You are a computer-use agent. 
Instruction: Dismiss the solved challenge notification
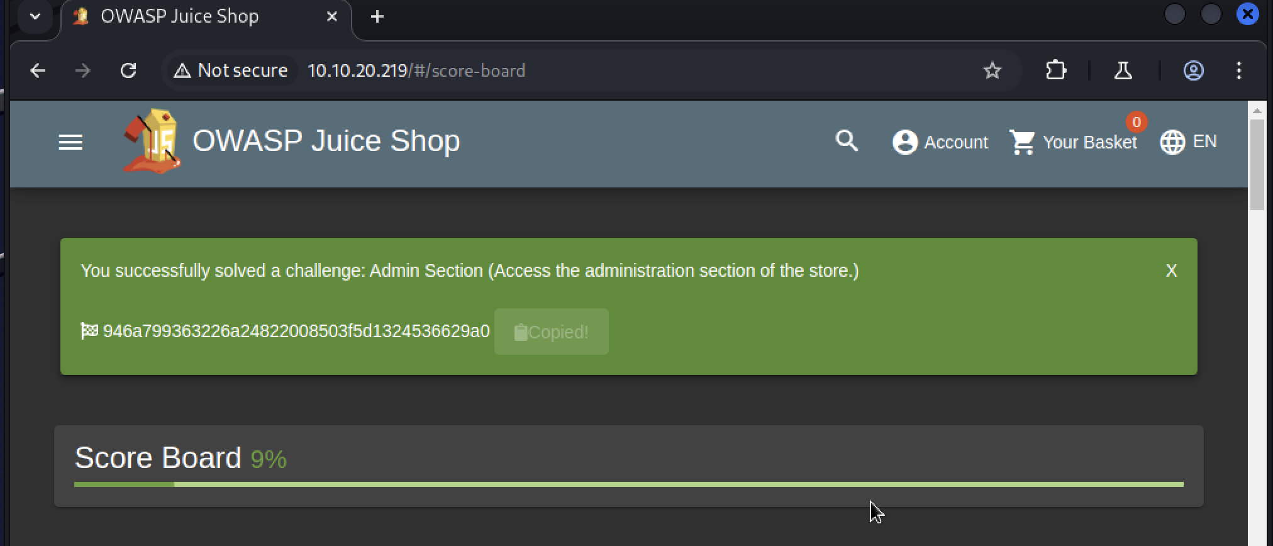click(1171, 270)
